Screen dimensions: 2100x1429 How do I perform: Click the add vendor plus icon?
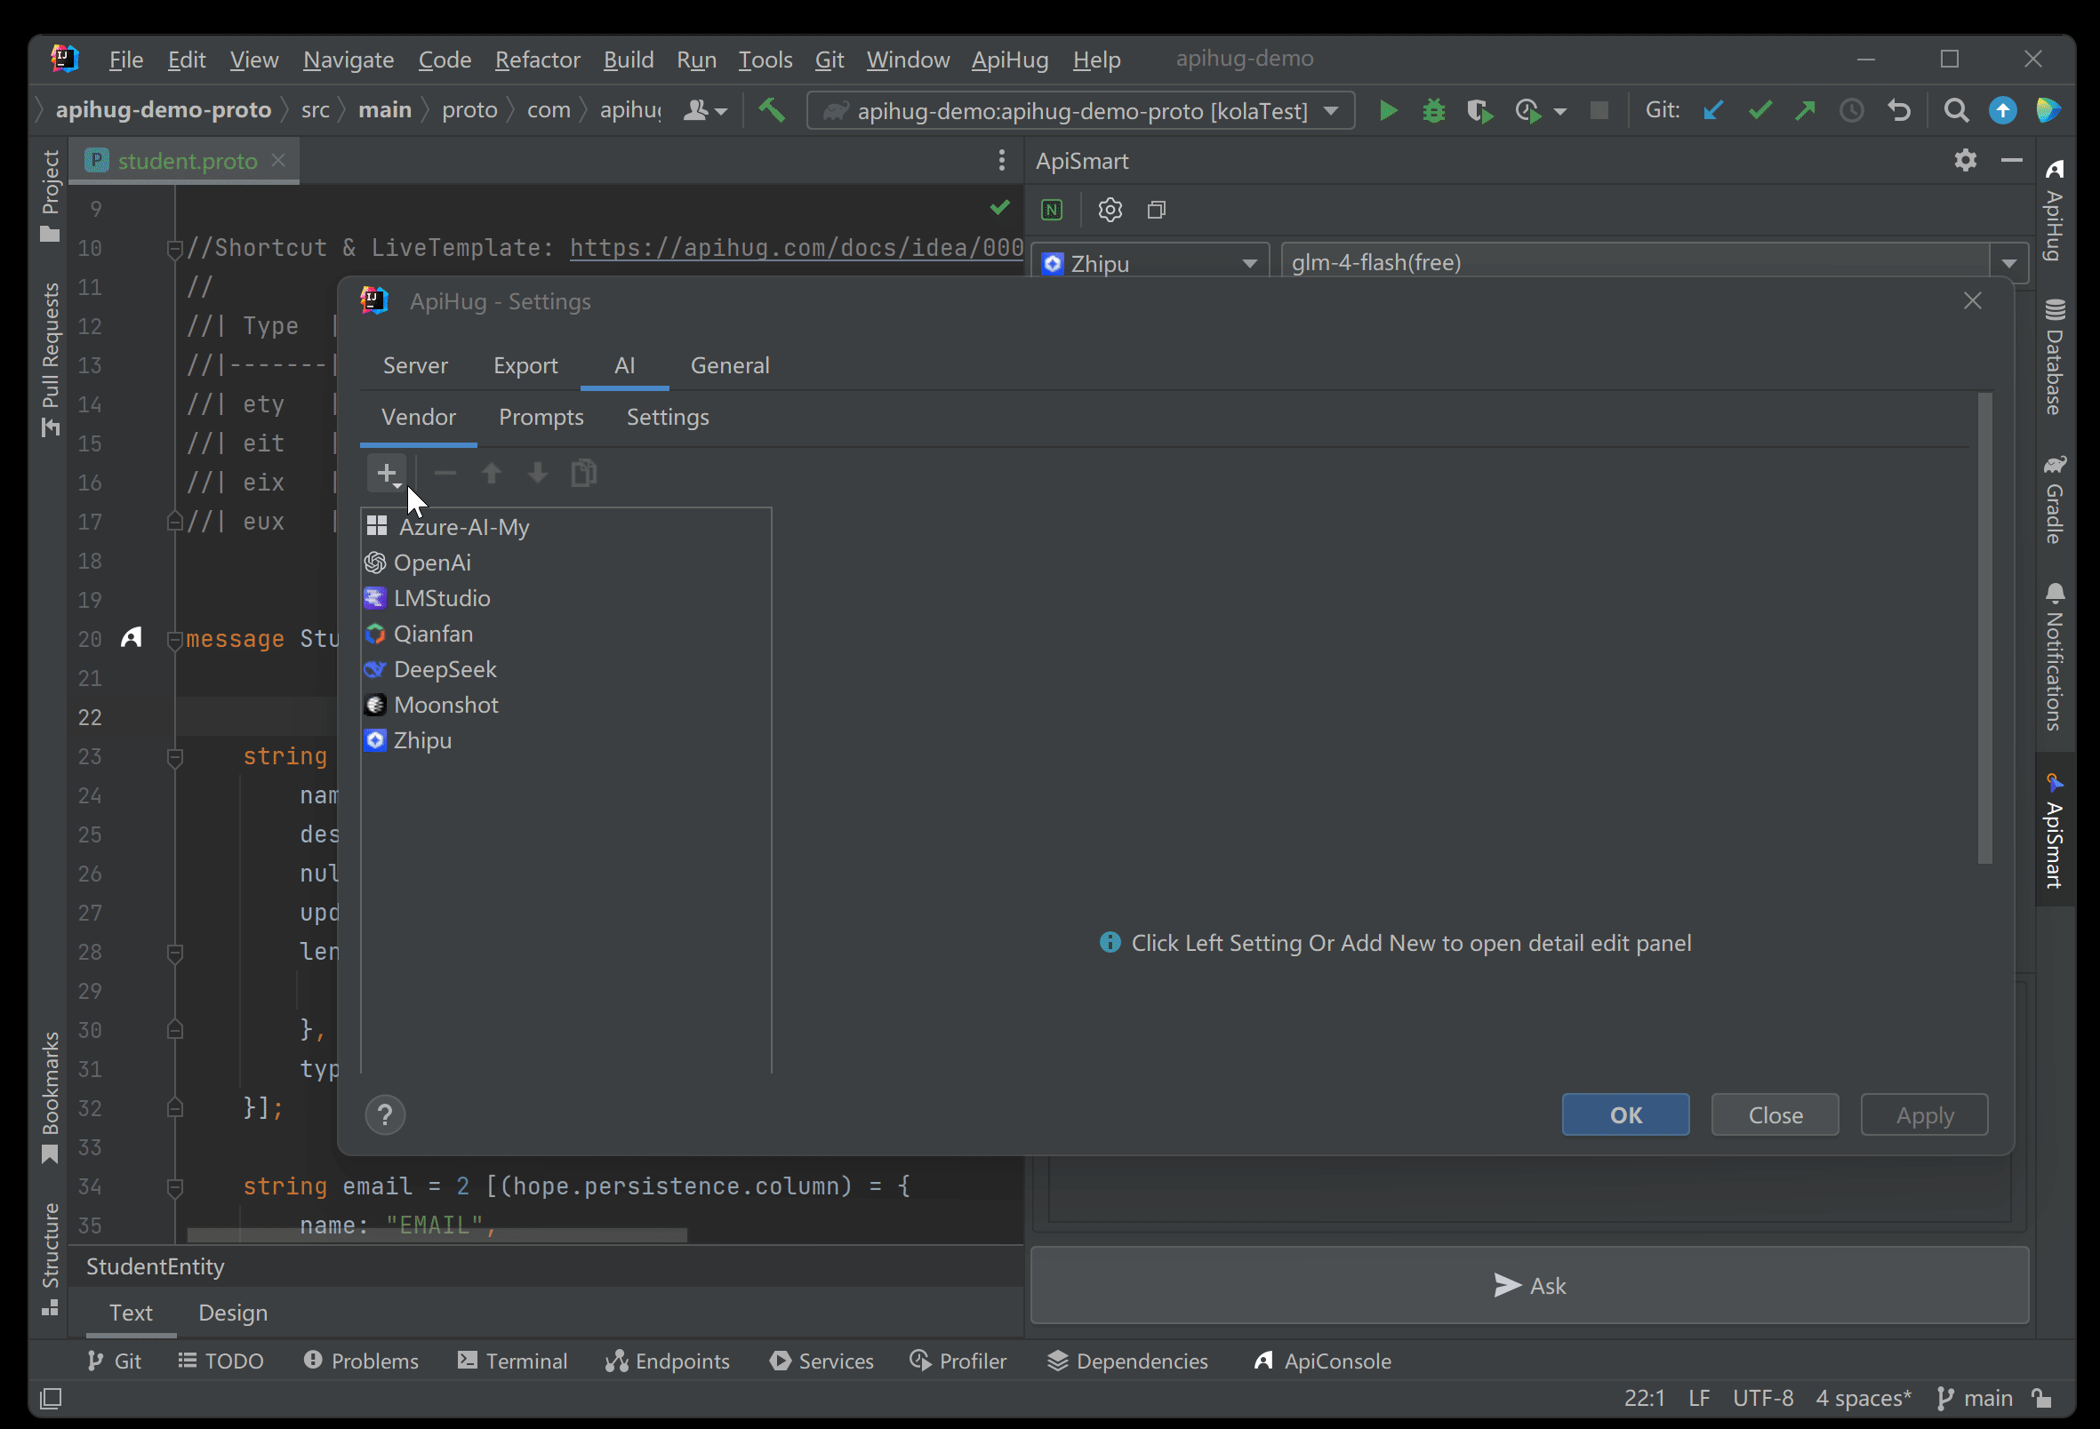click(387, 474)
